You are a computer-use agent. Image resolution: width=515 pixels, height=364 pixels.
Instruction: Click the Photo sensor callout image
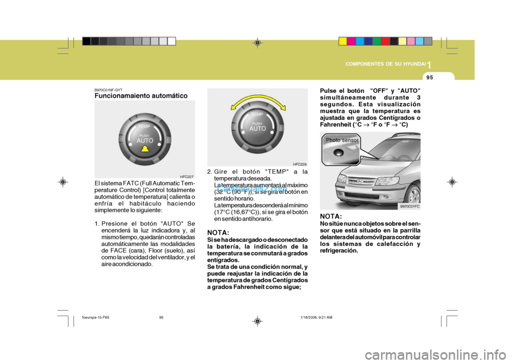(x=341, y=149)
